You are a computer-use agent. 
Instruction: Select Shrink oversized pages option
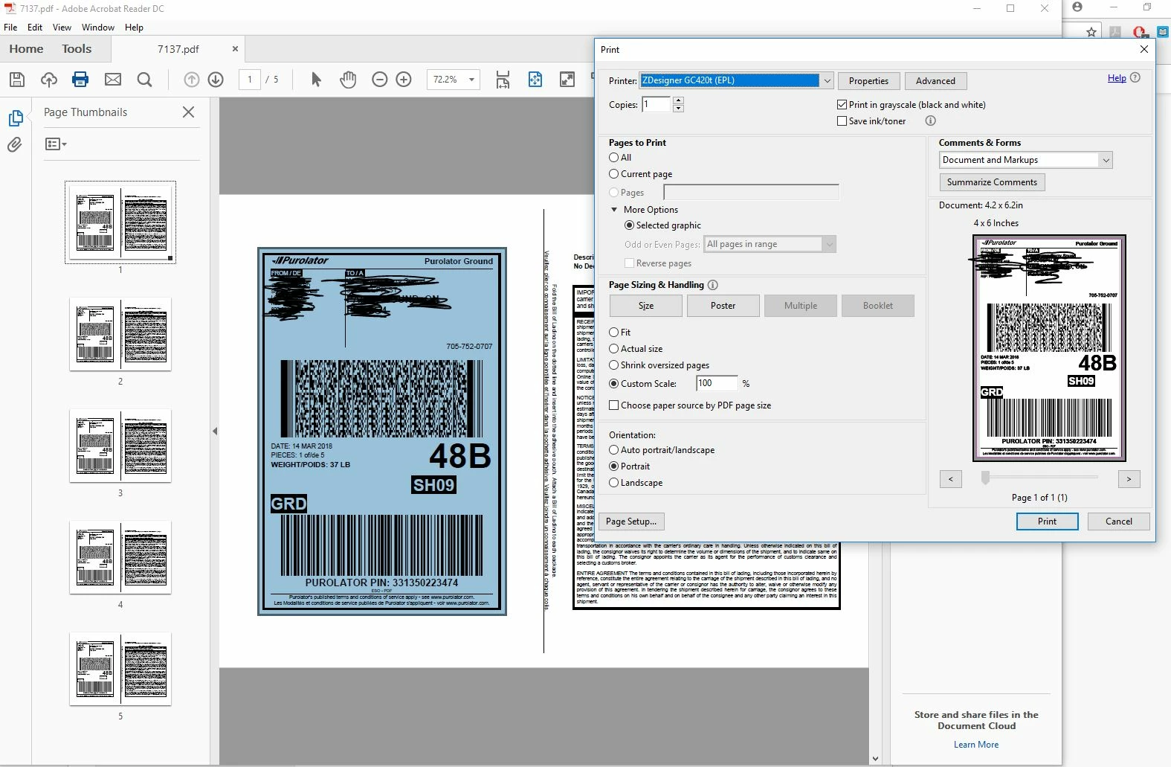tap(614, 365)
